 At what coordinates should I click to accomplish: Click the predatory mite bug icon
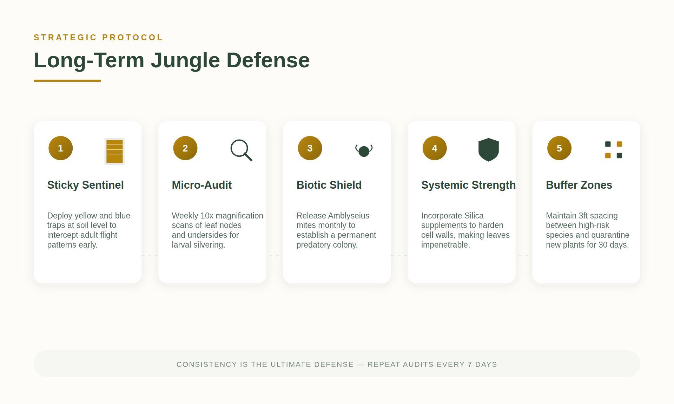click(364, 150)
